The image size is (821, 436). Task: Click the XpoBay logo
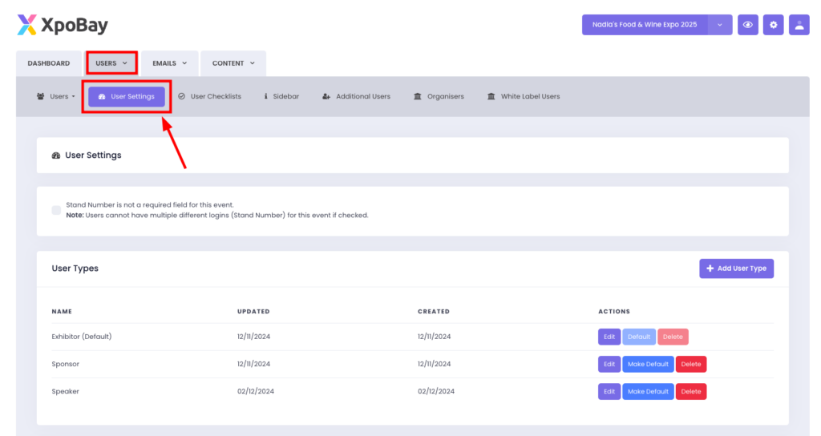coord(63,25)
